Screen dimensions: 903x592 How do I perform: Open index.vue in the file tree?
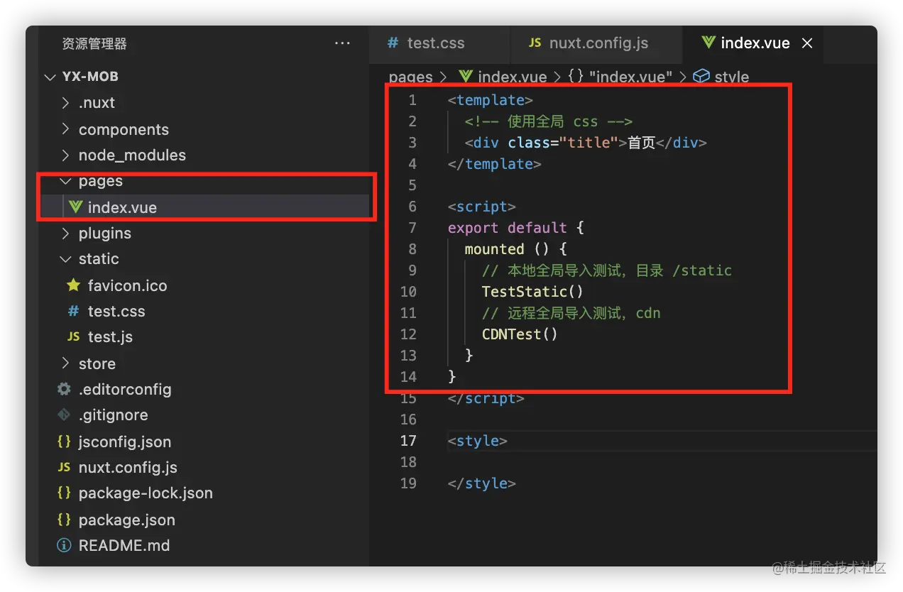pos(122,208)
